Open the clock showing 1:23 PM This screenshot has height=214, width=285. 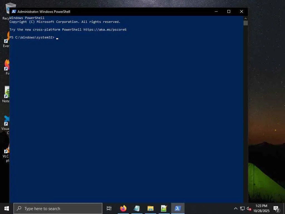[261, 208]
